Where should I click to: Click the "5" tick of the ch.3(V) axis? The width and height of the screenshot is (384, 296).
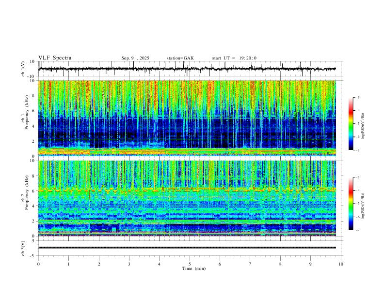[33, 240]
